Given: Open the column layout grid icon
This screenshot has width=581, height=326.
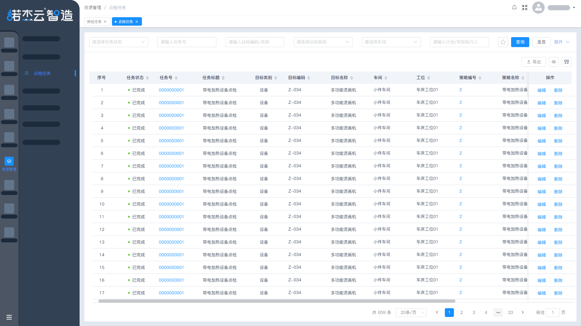Looking at the screenshot, I should [566, 62].
